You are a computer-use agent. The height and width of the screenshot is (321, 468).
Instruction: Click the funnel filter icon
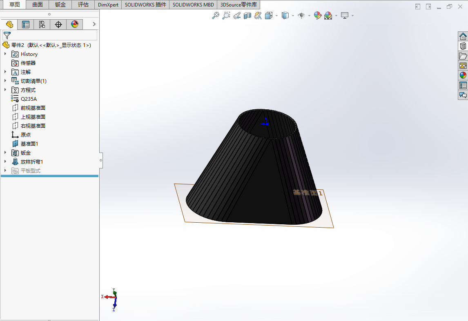(7, 35)
